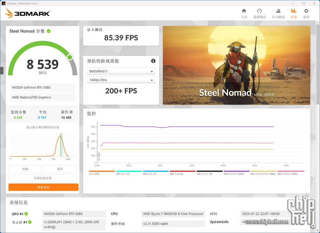Image resolution: width=320 pixels, height=233 pixels.
Task: Maximize the 3DMark window
Action: pos(304,3)
